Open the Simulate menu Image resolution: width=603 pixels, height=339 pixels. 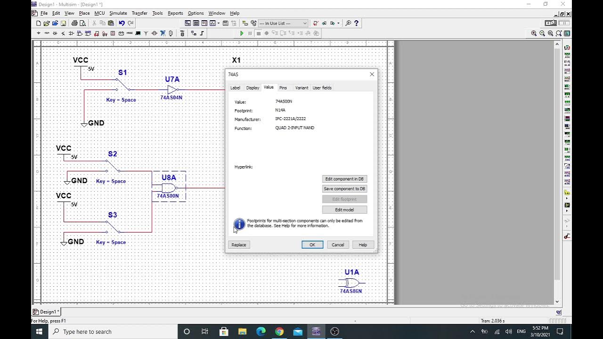(118, 13)
